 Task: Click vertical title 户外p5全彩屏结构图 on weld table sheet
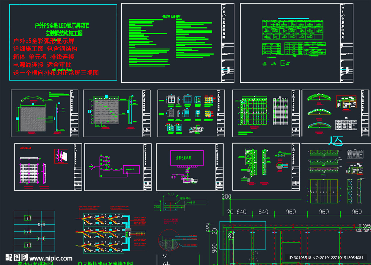click(x=343, y=23)
